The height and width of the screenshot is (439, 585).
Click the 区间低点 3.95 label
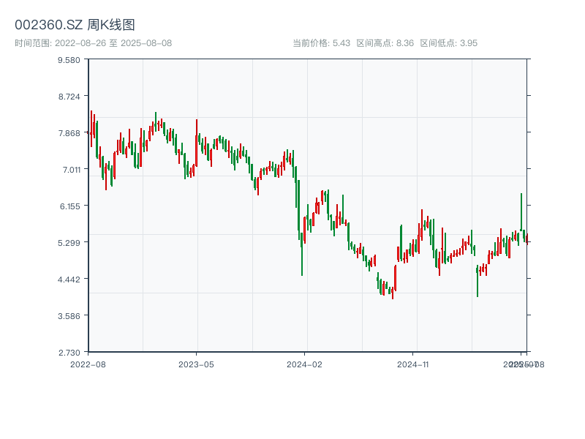pos(448,43)
